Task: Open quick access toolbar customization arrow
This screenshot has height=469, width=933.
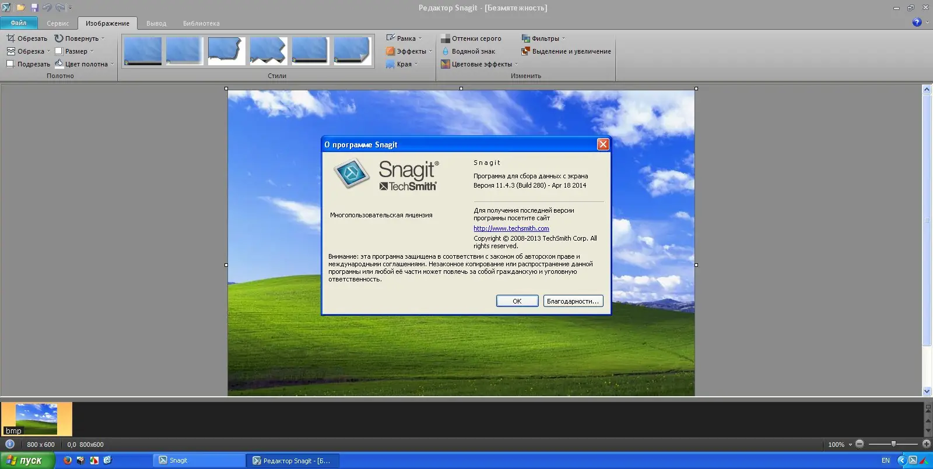Action: point(70,8)
